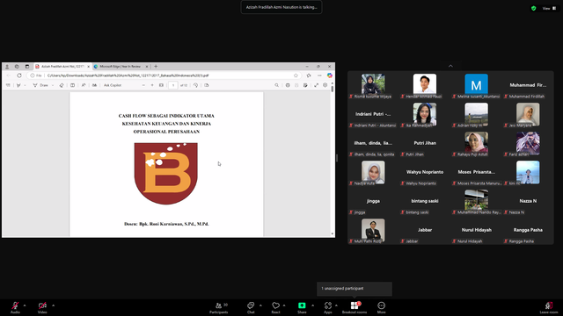Enter PDF full screen mode
The image size is (563, 316).
pyautogui.click(x=317, y=85)
